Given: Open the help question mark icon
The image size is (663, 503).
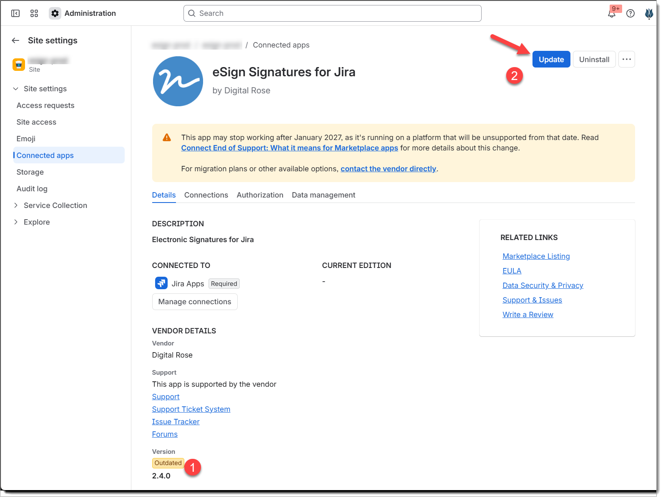Looking at the screenshot, I should click(x=630, y=13).
